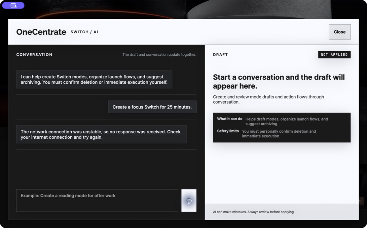Screen dimensions: 367x228
Task: Click 'Helps draft modes, organize launch flows' text
Action: [286, 121]
